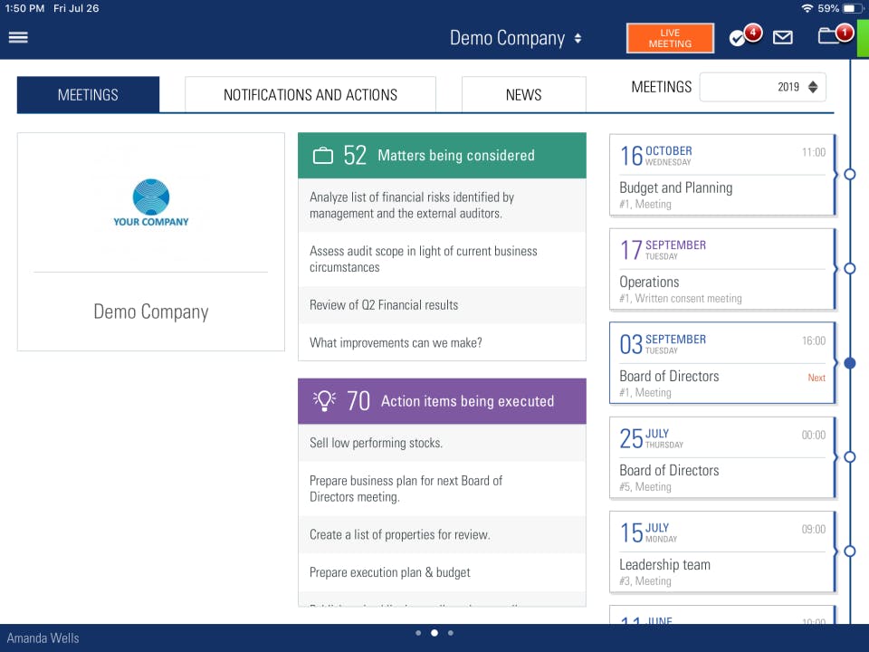Click the Your Company logo

tap(151, 203)
